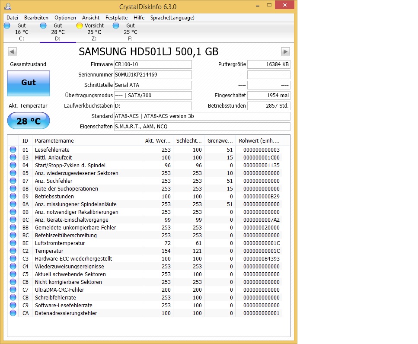Viewport: 418px width, 344px height.
Task: Click status icon for Mittl. Anlaufzeit row
Action: point(13,157)
